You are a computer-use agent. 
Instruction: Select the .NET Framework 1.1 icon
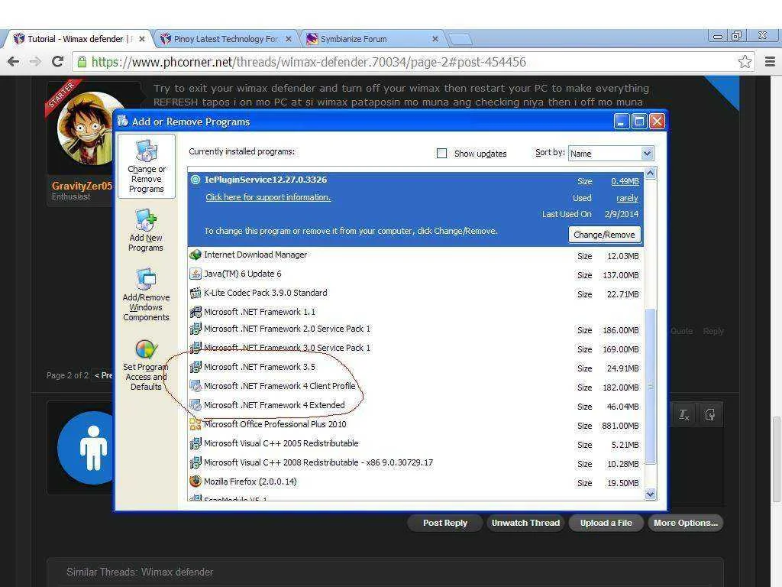(195, 313)
